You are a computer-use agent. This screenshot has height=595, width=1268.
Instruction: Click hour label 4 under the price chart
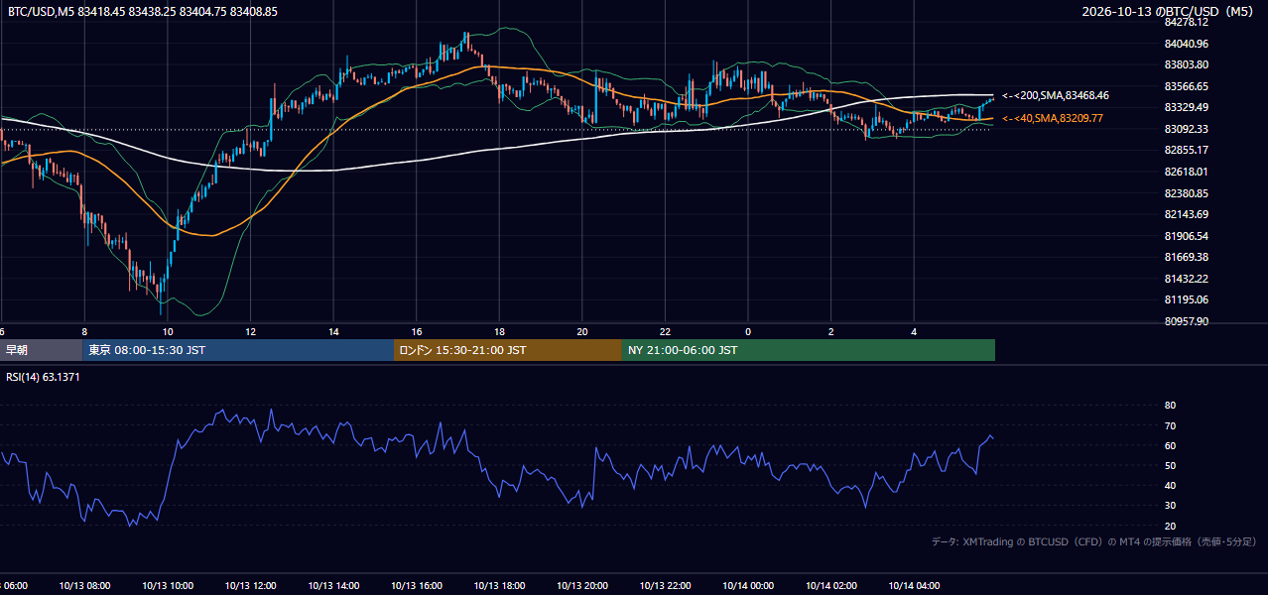914,331
